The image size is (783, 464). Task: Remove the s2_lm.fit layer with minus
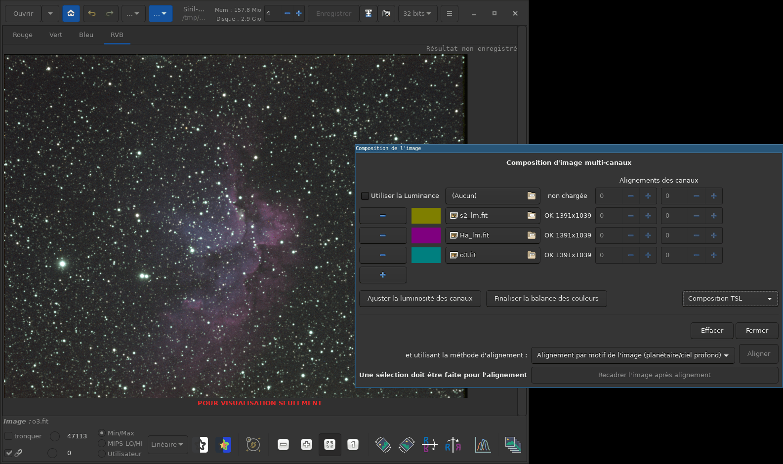pos(383,216)
